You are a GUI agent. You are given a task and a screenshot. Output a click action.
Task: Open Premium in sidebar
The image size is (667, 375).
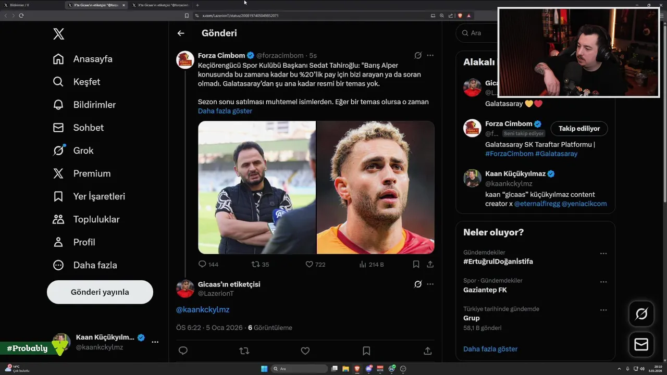[82, 173]
